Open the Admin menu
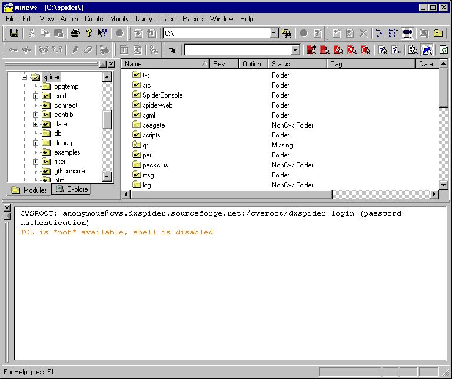Viewport: 452px width, 379px height. pyautogui.click(x=69, y=19)
